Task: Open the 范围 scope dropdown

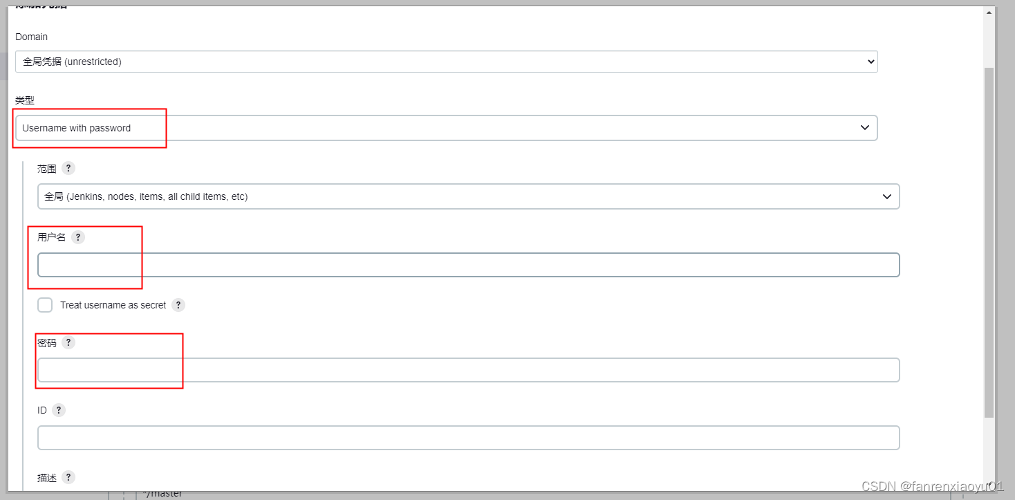Action: pos(468,196)
